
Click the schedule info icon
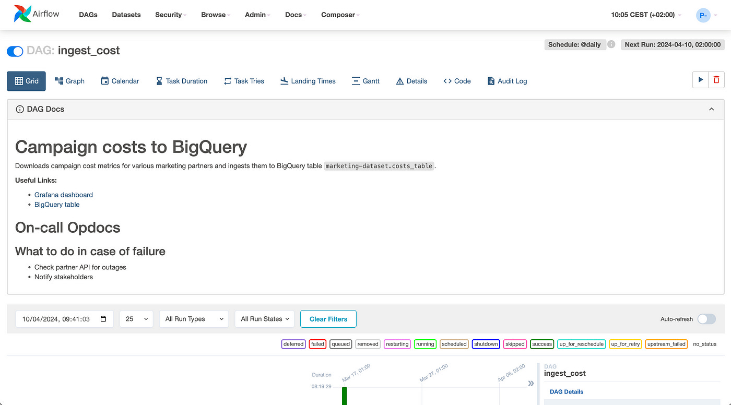[x=611, y=44]
